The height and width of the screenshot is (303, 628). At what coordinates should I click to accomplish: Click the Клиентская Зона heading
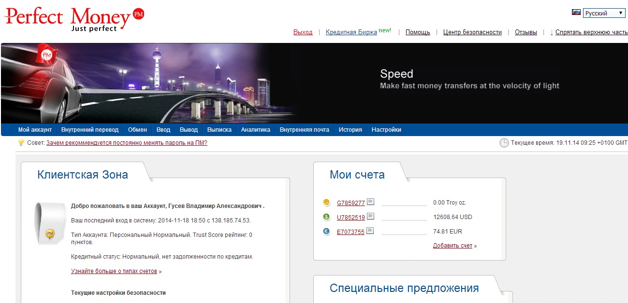point(83,175)
